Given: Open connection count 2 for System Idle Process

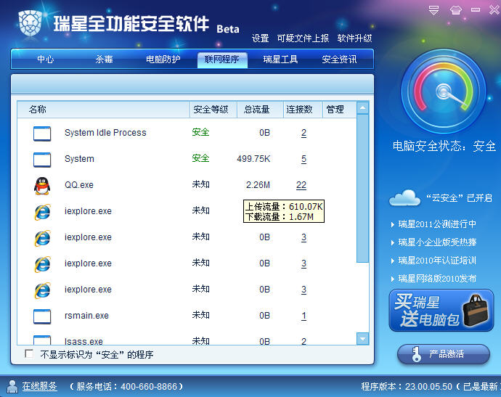Looking at the screenshot, I should (304, 133).
